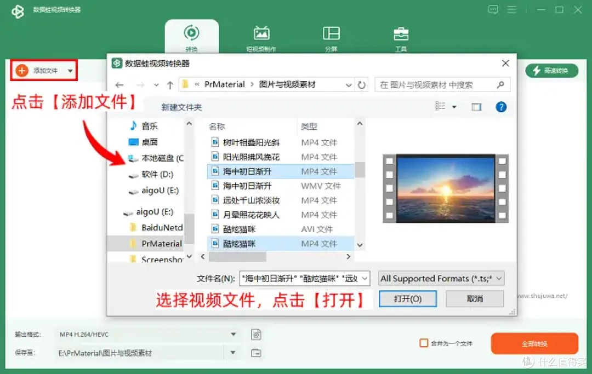Image resolution: width=592 pixels, height=374 pixels.
Task: Toggle the preview pane icon
Action: coord(476,107)
